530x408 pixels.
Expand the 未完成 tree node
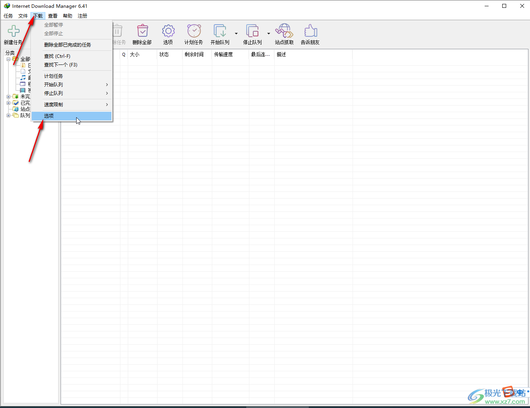[8, 97]
